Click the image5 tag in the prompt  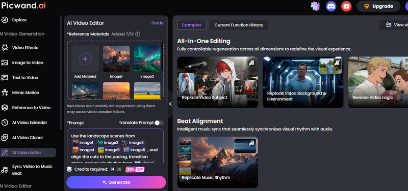click(109, 150)
